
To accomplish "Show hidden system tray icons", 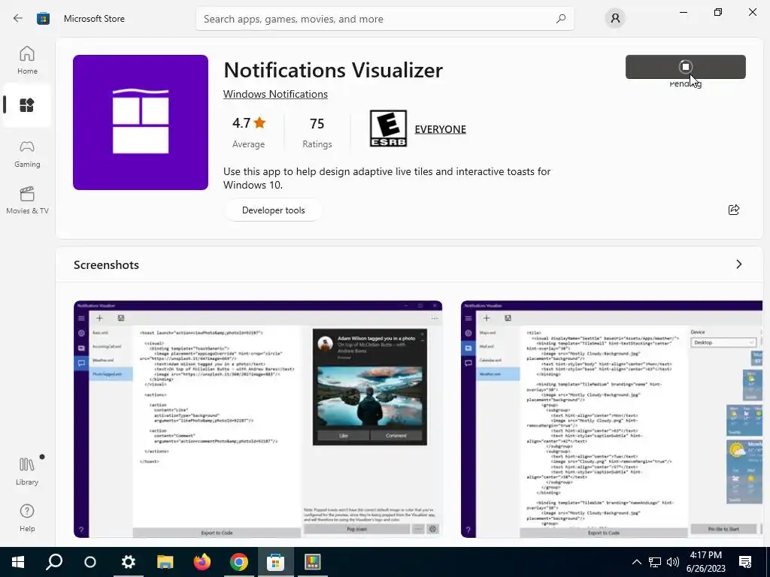I will pos(636,562).
